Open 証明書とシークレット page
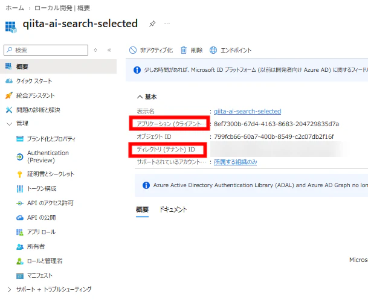This screenshot has height=300, width=368. pyautogui.click(x=51, y=174)
